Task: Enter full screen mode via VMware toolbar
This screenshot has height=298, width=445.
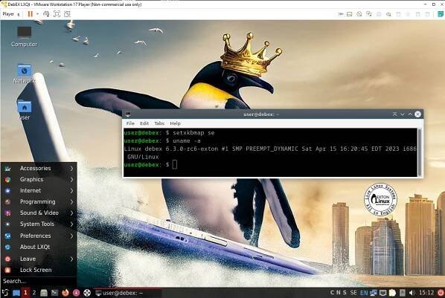Action: (x=57, y=14)
